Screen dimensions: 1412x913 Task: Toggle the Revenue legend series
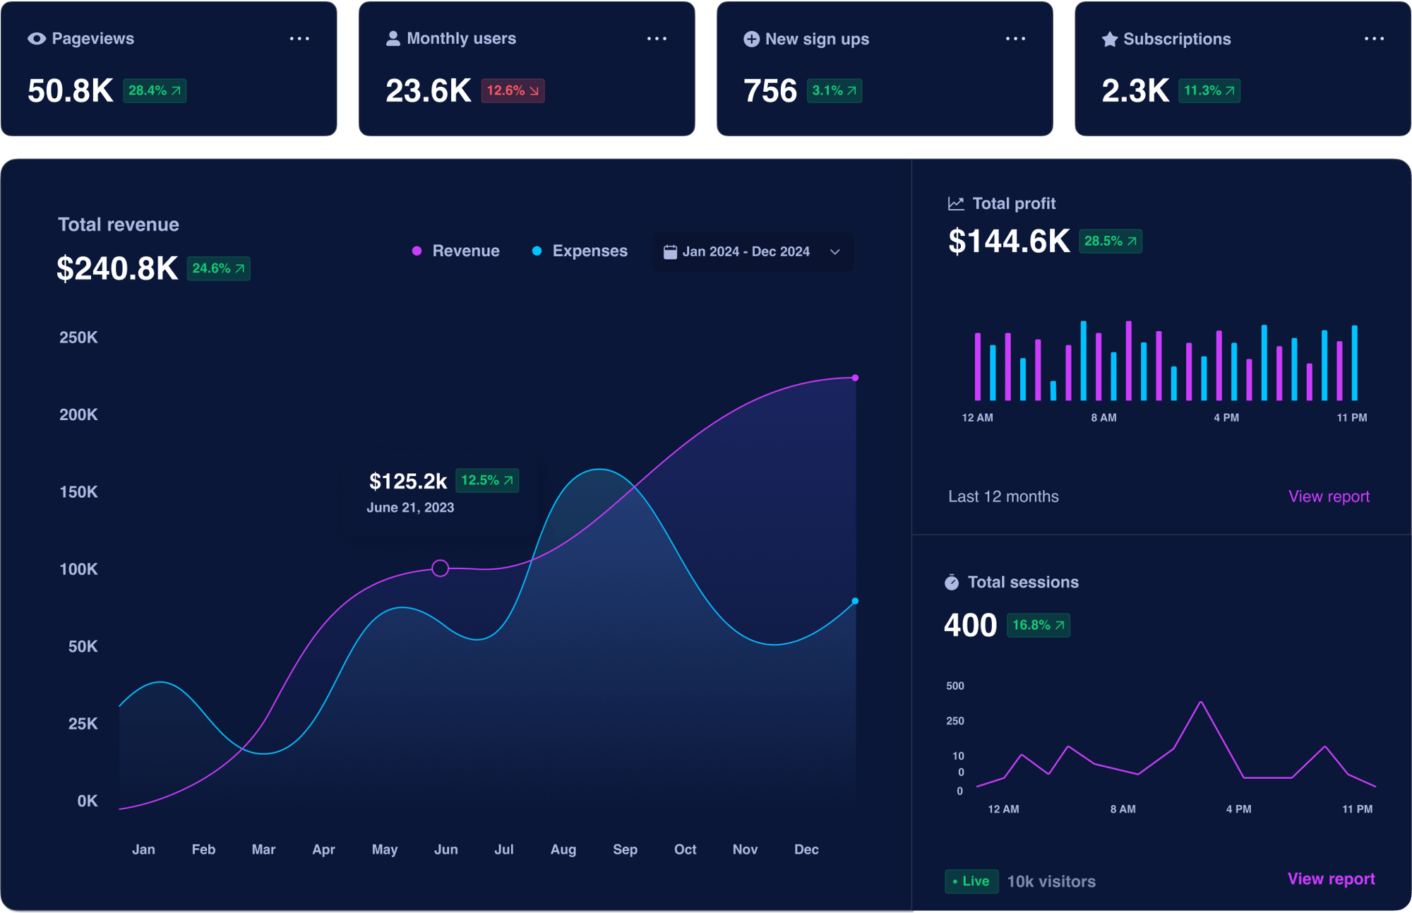[x=456, y=251]
